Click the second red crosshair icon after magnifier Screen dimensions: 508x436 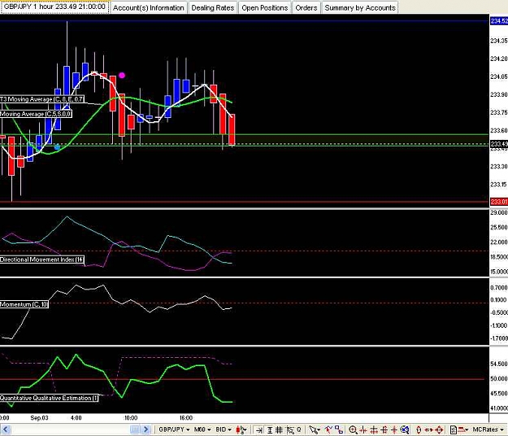coord(374,429)
